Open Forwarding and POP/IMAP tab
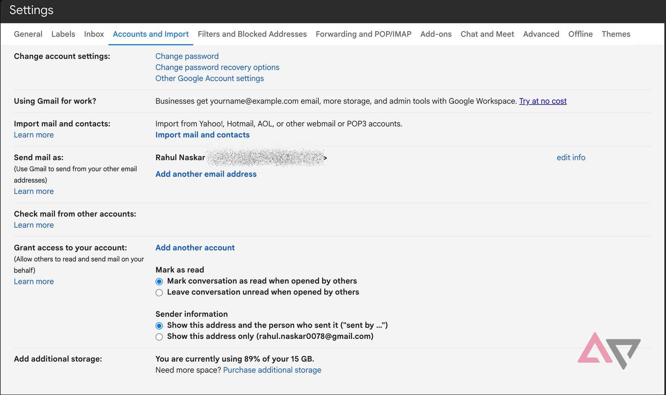Screen dimensions: 666x395 [x=363, y=34]
